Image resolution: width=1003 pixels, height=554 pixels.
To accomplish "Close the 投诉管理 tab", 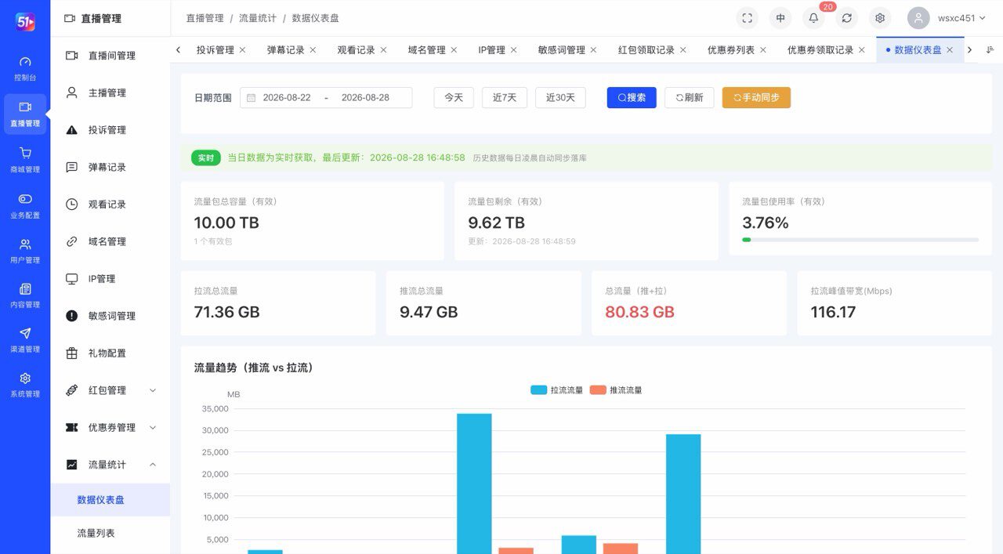I will coord(242,50).
